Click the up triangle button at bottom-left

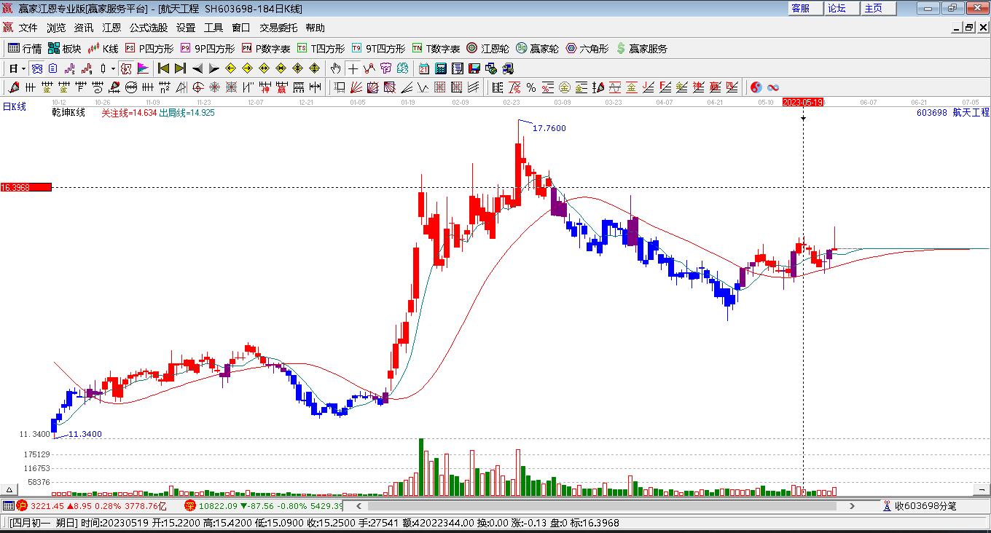click(x=9, y=490)
